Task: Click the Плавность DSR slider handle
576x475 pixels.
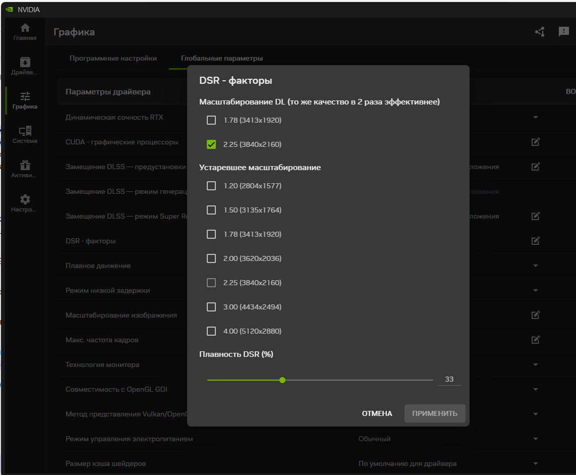Action: pos(282,380)
